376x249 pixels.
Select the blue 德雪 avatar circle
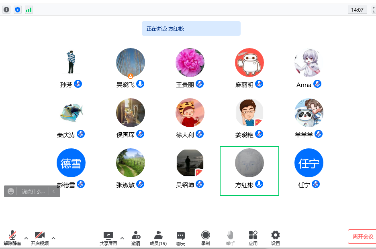point(71,163)
